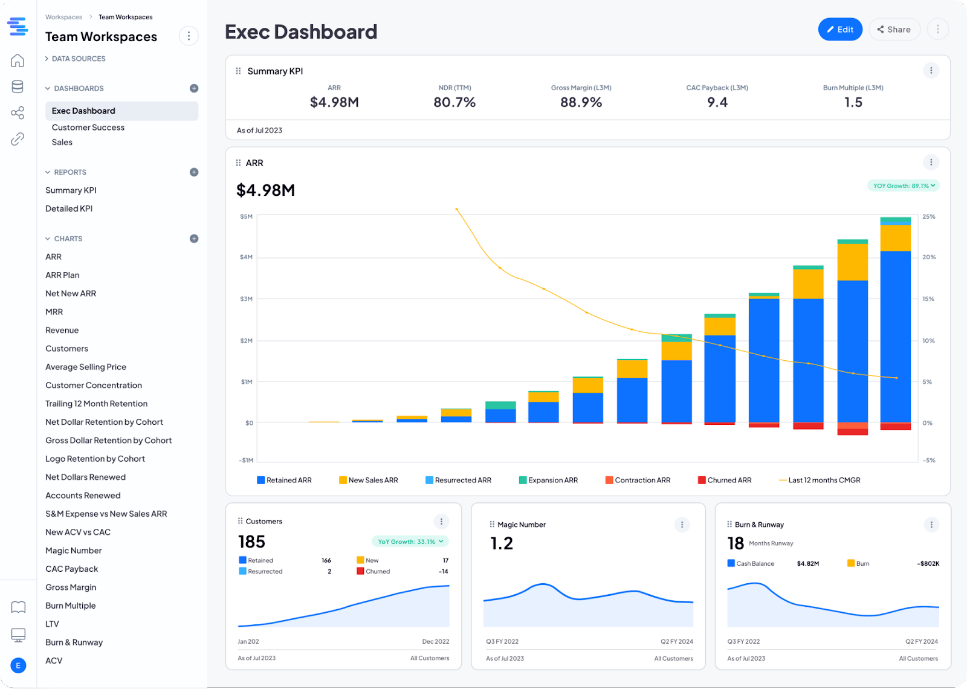Select the database data sources icon
Viewport: 967px width, 689px height.
tap(18, 86)
